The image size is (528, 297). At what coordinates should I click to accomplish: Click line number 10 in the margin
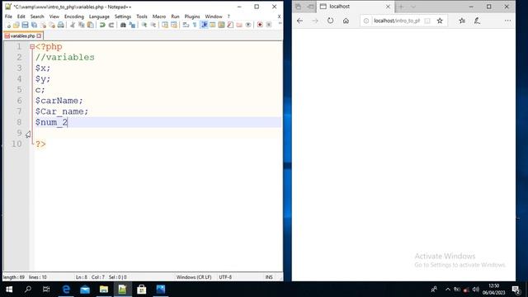click(x=16, y=144)
